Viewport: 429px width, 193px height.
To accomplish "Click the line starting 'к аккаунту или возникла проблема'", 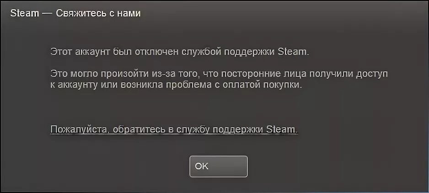I will [177, 85].
